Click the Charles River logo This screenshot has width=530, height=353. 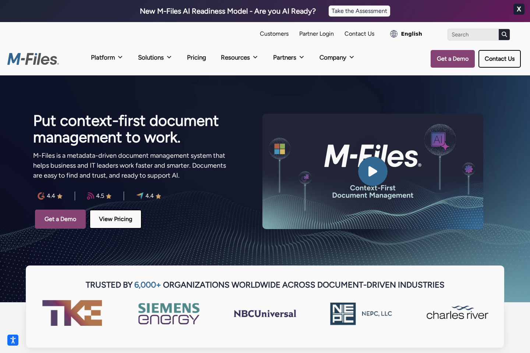pyautogui.click(x=457, y=313)
